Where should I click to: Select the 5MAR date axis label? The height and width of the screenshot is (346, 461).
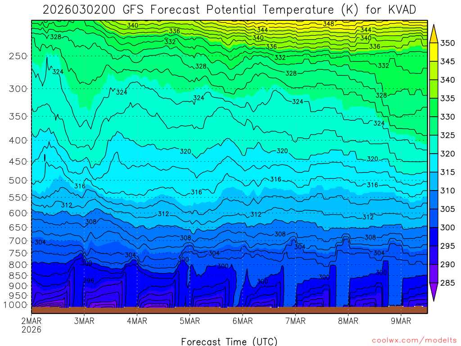(190, 321)
